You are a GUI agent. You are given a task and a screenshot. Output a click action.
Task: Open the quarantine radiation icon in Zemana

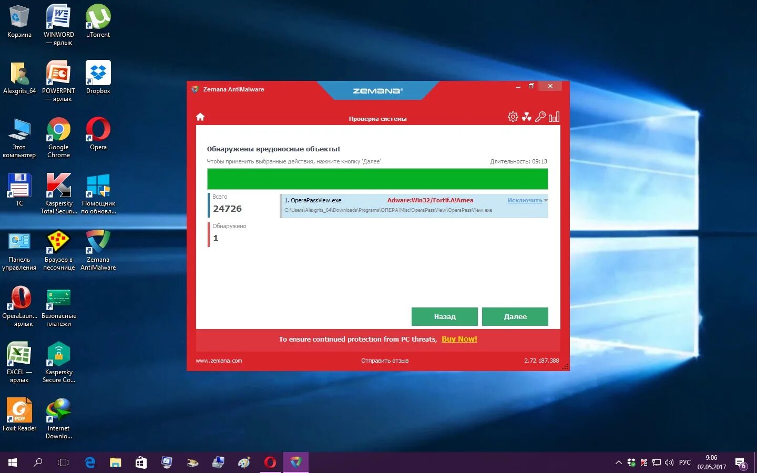coord(526,117)
